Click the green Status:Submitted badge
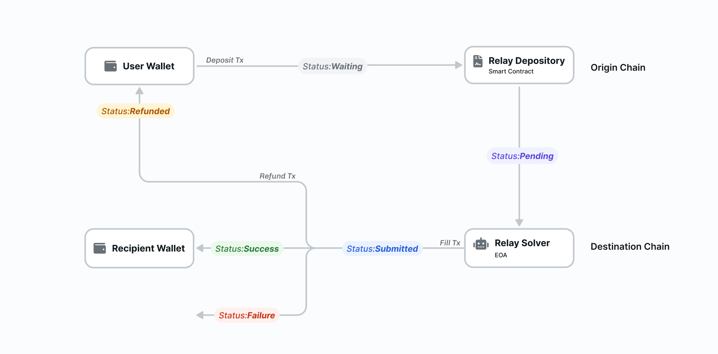This screenshot has width=718, height=354. 382,248
